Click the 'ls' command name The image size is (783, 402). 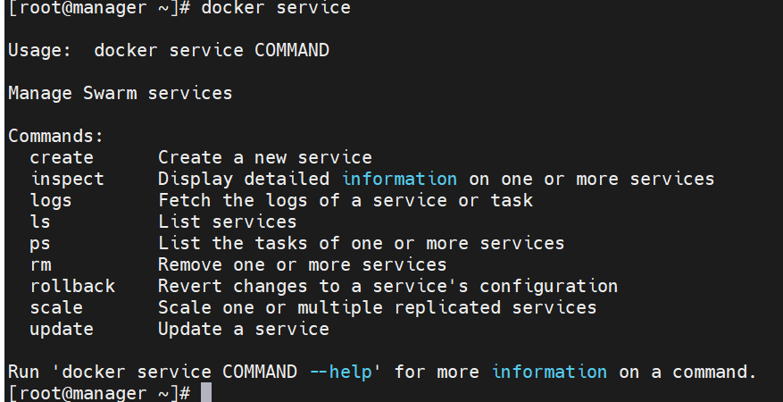(x=40, y=222)
